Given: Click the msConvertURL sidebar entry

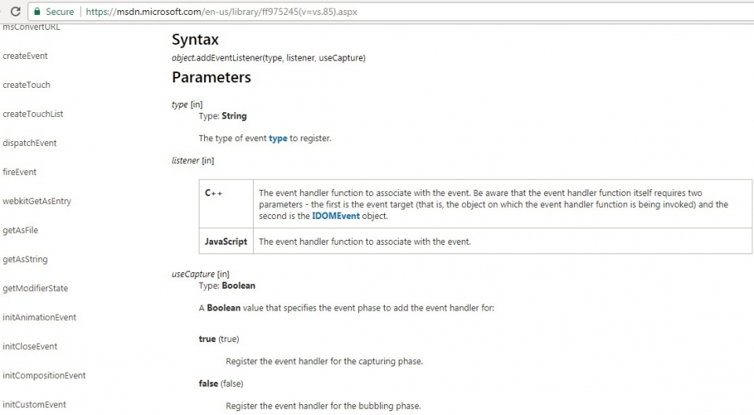Looking at the screenshot, I should pyautogui.click(x=31, y=28).
